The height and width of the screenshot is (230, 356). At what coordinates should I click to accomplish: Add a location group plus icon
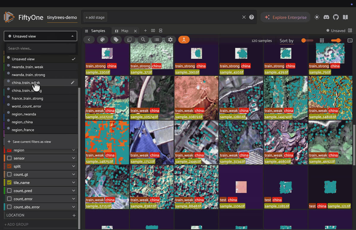coord(74,215)
